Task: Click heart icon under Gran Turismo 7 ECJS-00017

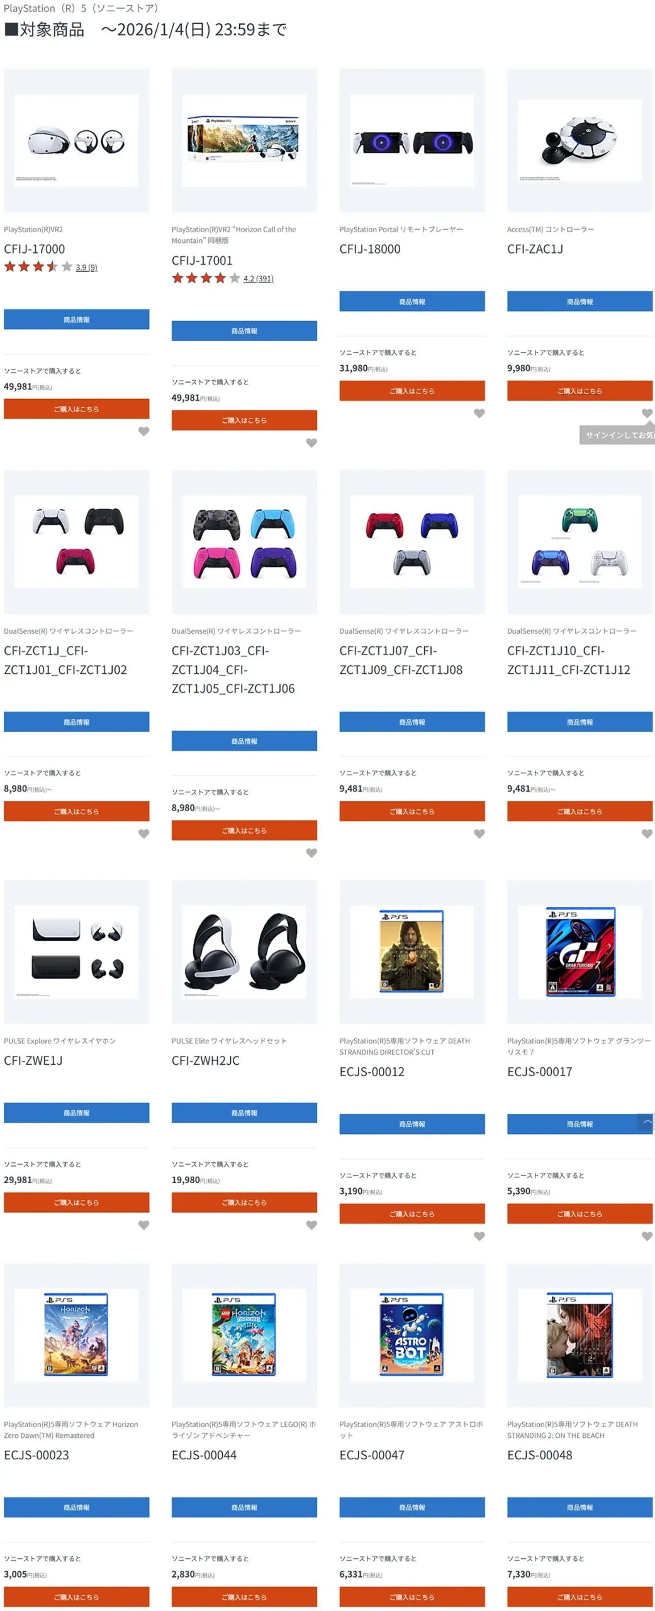Action: (647, 1236)
